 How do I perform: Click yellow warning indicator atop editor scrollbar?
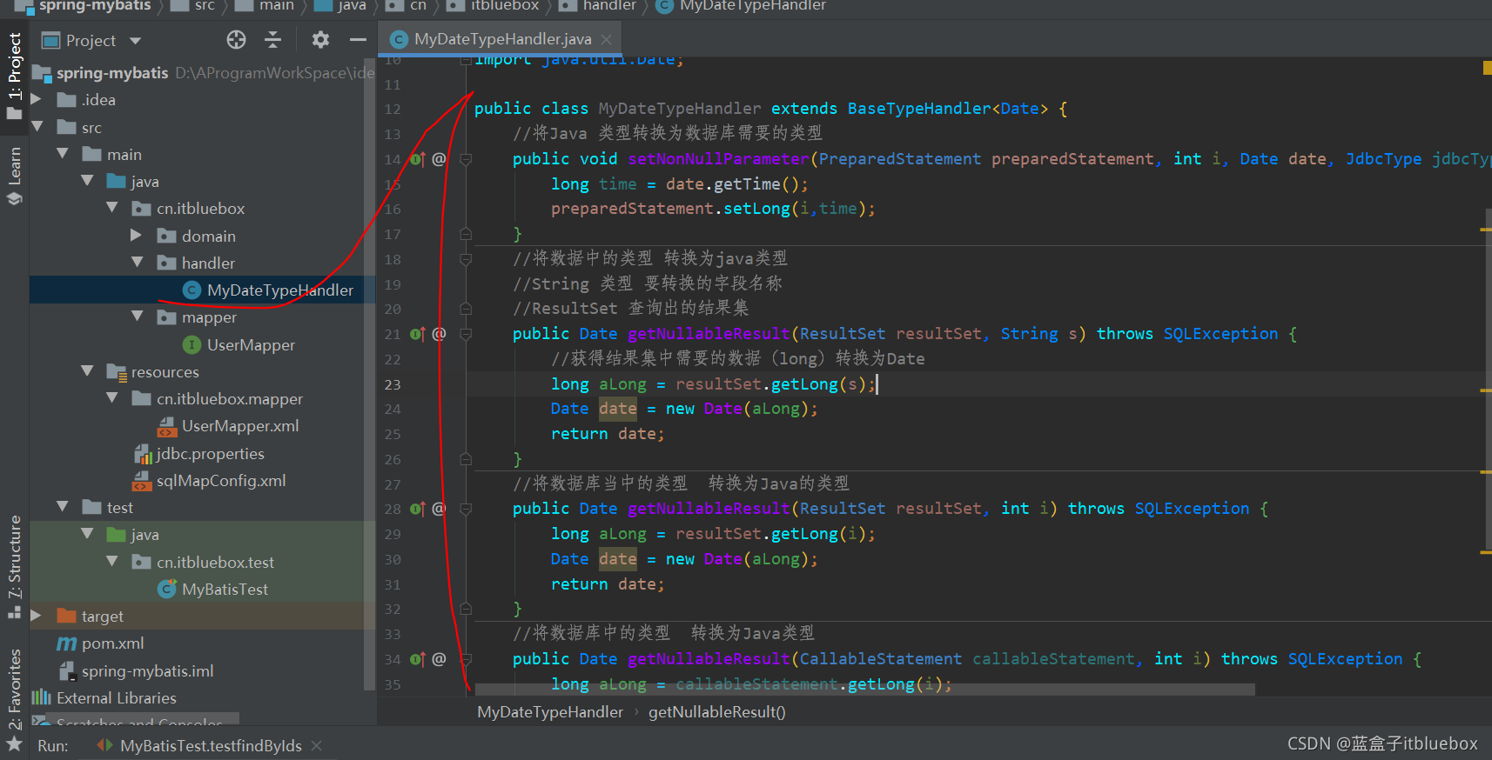1487,68
